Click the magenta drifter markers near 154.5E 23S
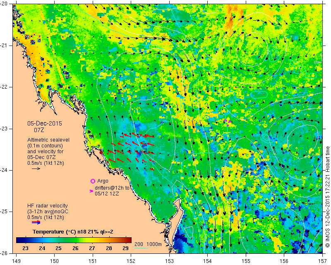This screenshot has height=265, width=331. 228,122
